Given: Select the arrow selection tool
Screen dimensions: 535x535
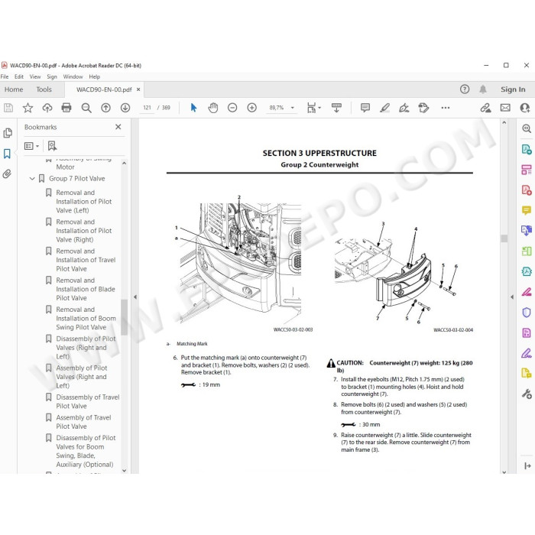Looking at the screenshot, I should (x=193, y=108).
